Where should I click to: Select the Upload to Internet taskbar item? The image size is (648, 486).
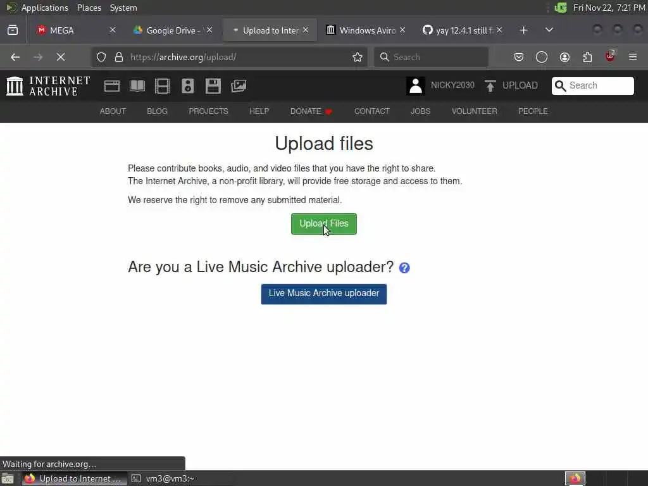tap(75, 478)
